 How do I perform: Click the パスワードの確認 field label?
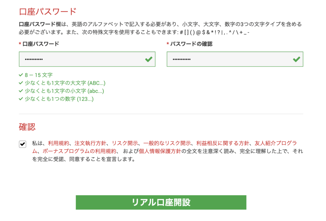(191, 44)
